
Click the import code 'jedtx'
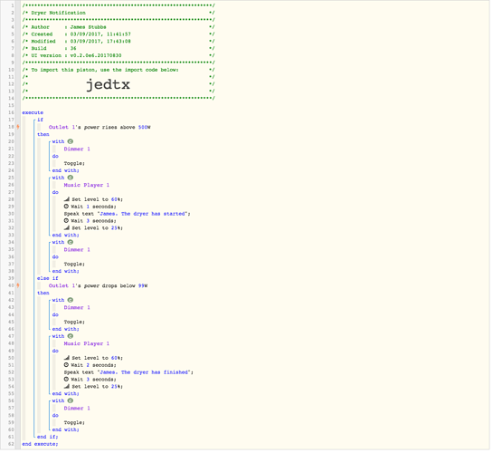point(109,84)
